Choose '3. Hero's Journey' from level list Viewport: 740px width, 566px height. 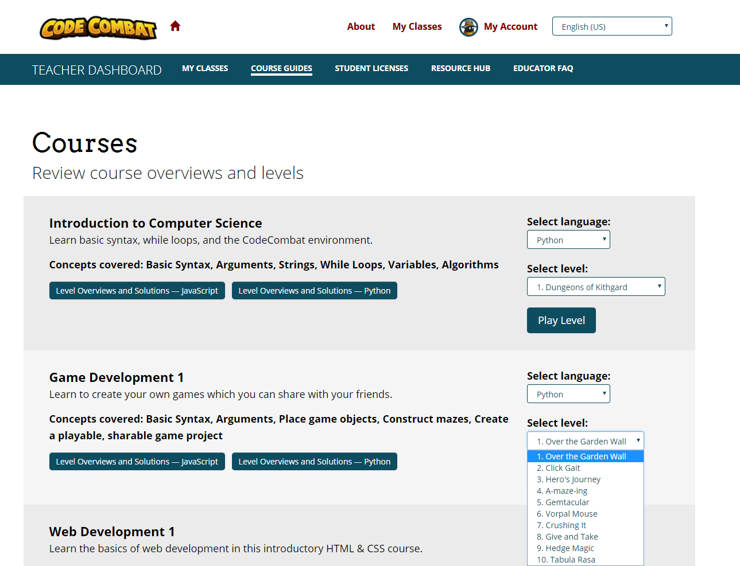586,479
